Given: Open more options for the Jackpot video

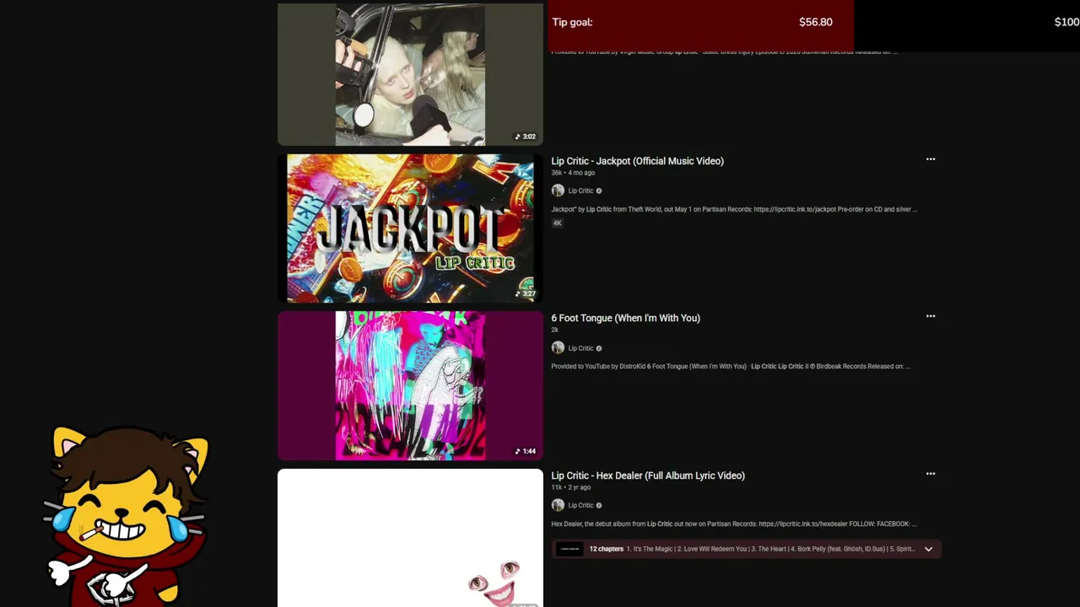Looking at the screenshot, I should (931, 159).
